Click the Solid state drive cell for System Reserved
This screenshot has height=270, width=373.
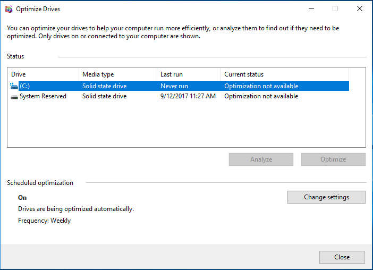click(105, 96)
